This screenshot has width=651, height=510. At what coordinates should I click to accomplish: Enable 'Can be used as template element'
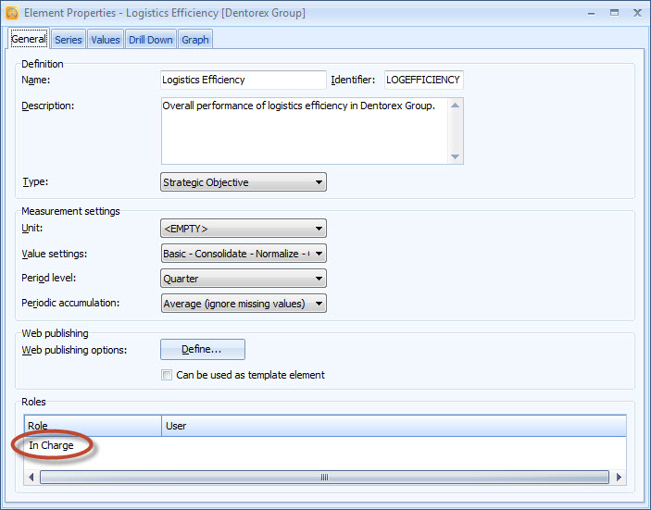click(167, 376)
